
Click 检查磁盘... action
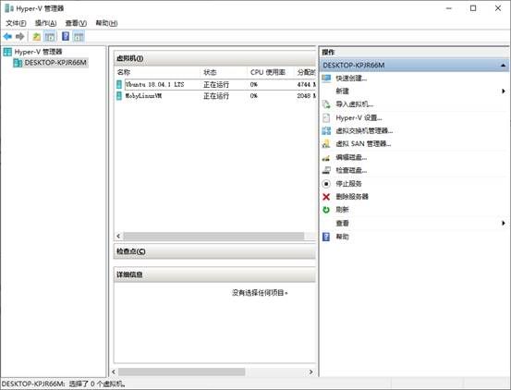tap(351, 170)
